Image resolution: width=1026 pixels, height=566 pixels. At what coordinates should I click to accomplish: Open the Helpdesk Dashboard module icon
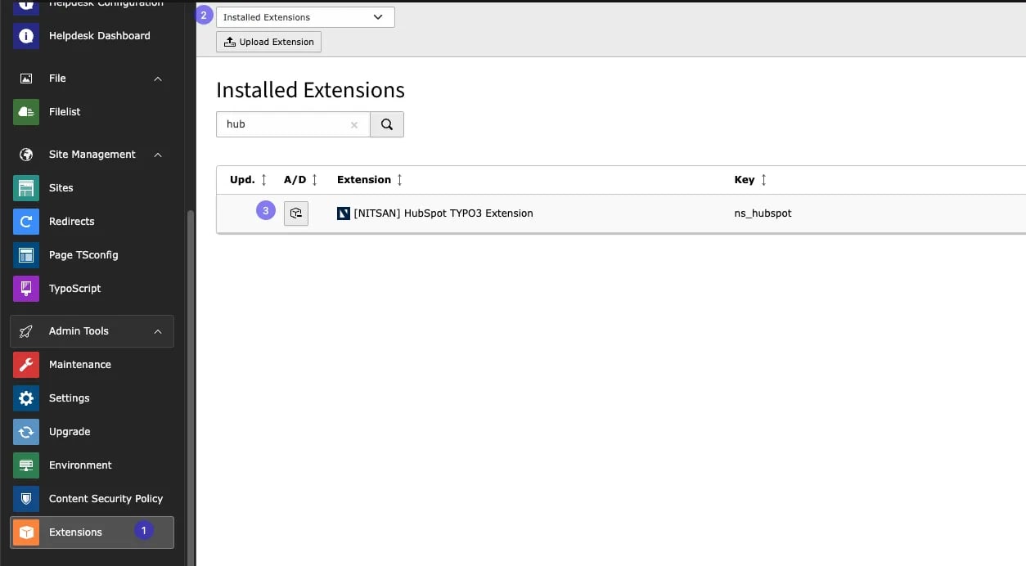pos(26,36)
